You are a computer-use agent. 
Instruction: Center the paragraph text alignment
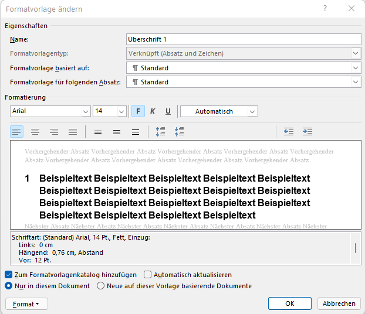pyautogui.click(x=35, y=132)
